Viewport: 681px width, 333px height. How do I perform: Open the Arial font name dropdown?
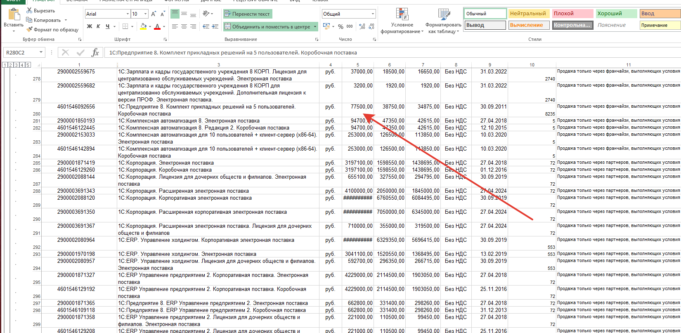[128, 14]
